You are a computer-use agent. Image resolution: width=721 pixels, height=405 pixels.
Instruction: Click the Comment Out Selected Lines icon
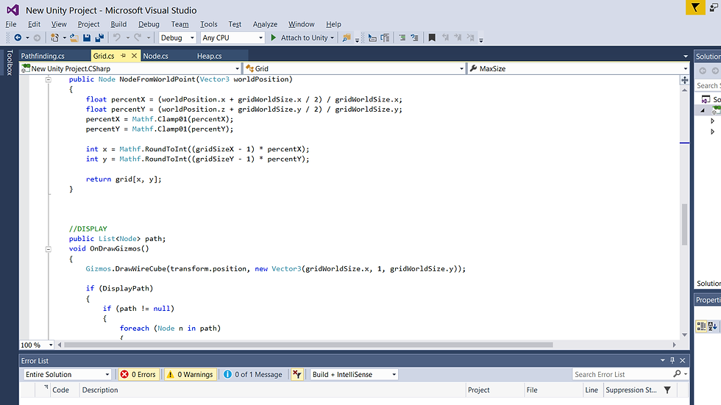tap(402, 37)
